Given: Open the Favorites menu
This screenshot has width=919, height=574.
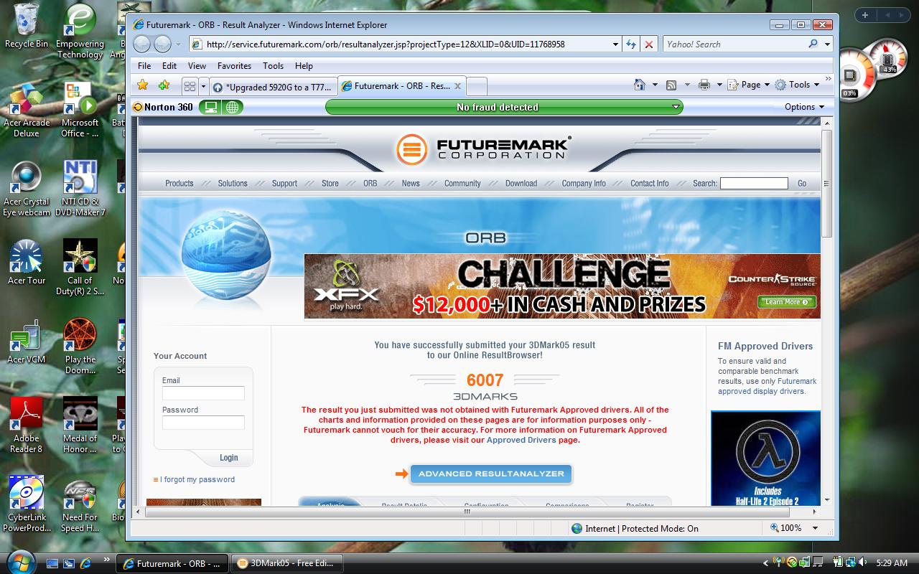Looking at the screenshot, I should (x=234, y=65).
